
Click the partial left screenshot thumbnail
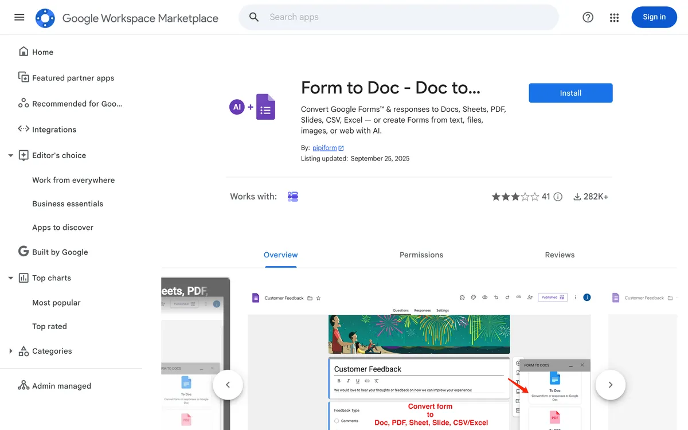[196, 354]
